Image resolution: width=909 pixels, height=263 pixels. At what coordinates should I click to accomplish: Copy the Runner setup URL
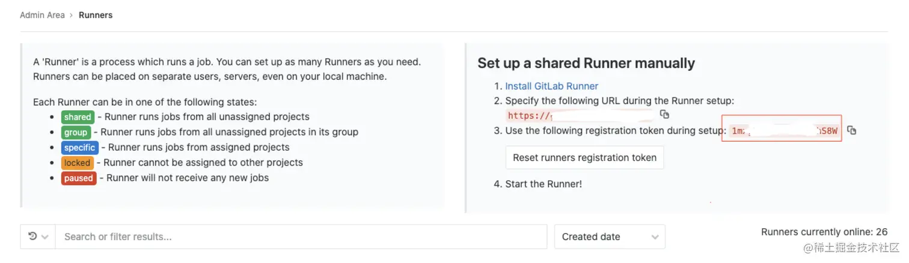click(664, 114)
